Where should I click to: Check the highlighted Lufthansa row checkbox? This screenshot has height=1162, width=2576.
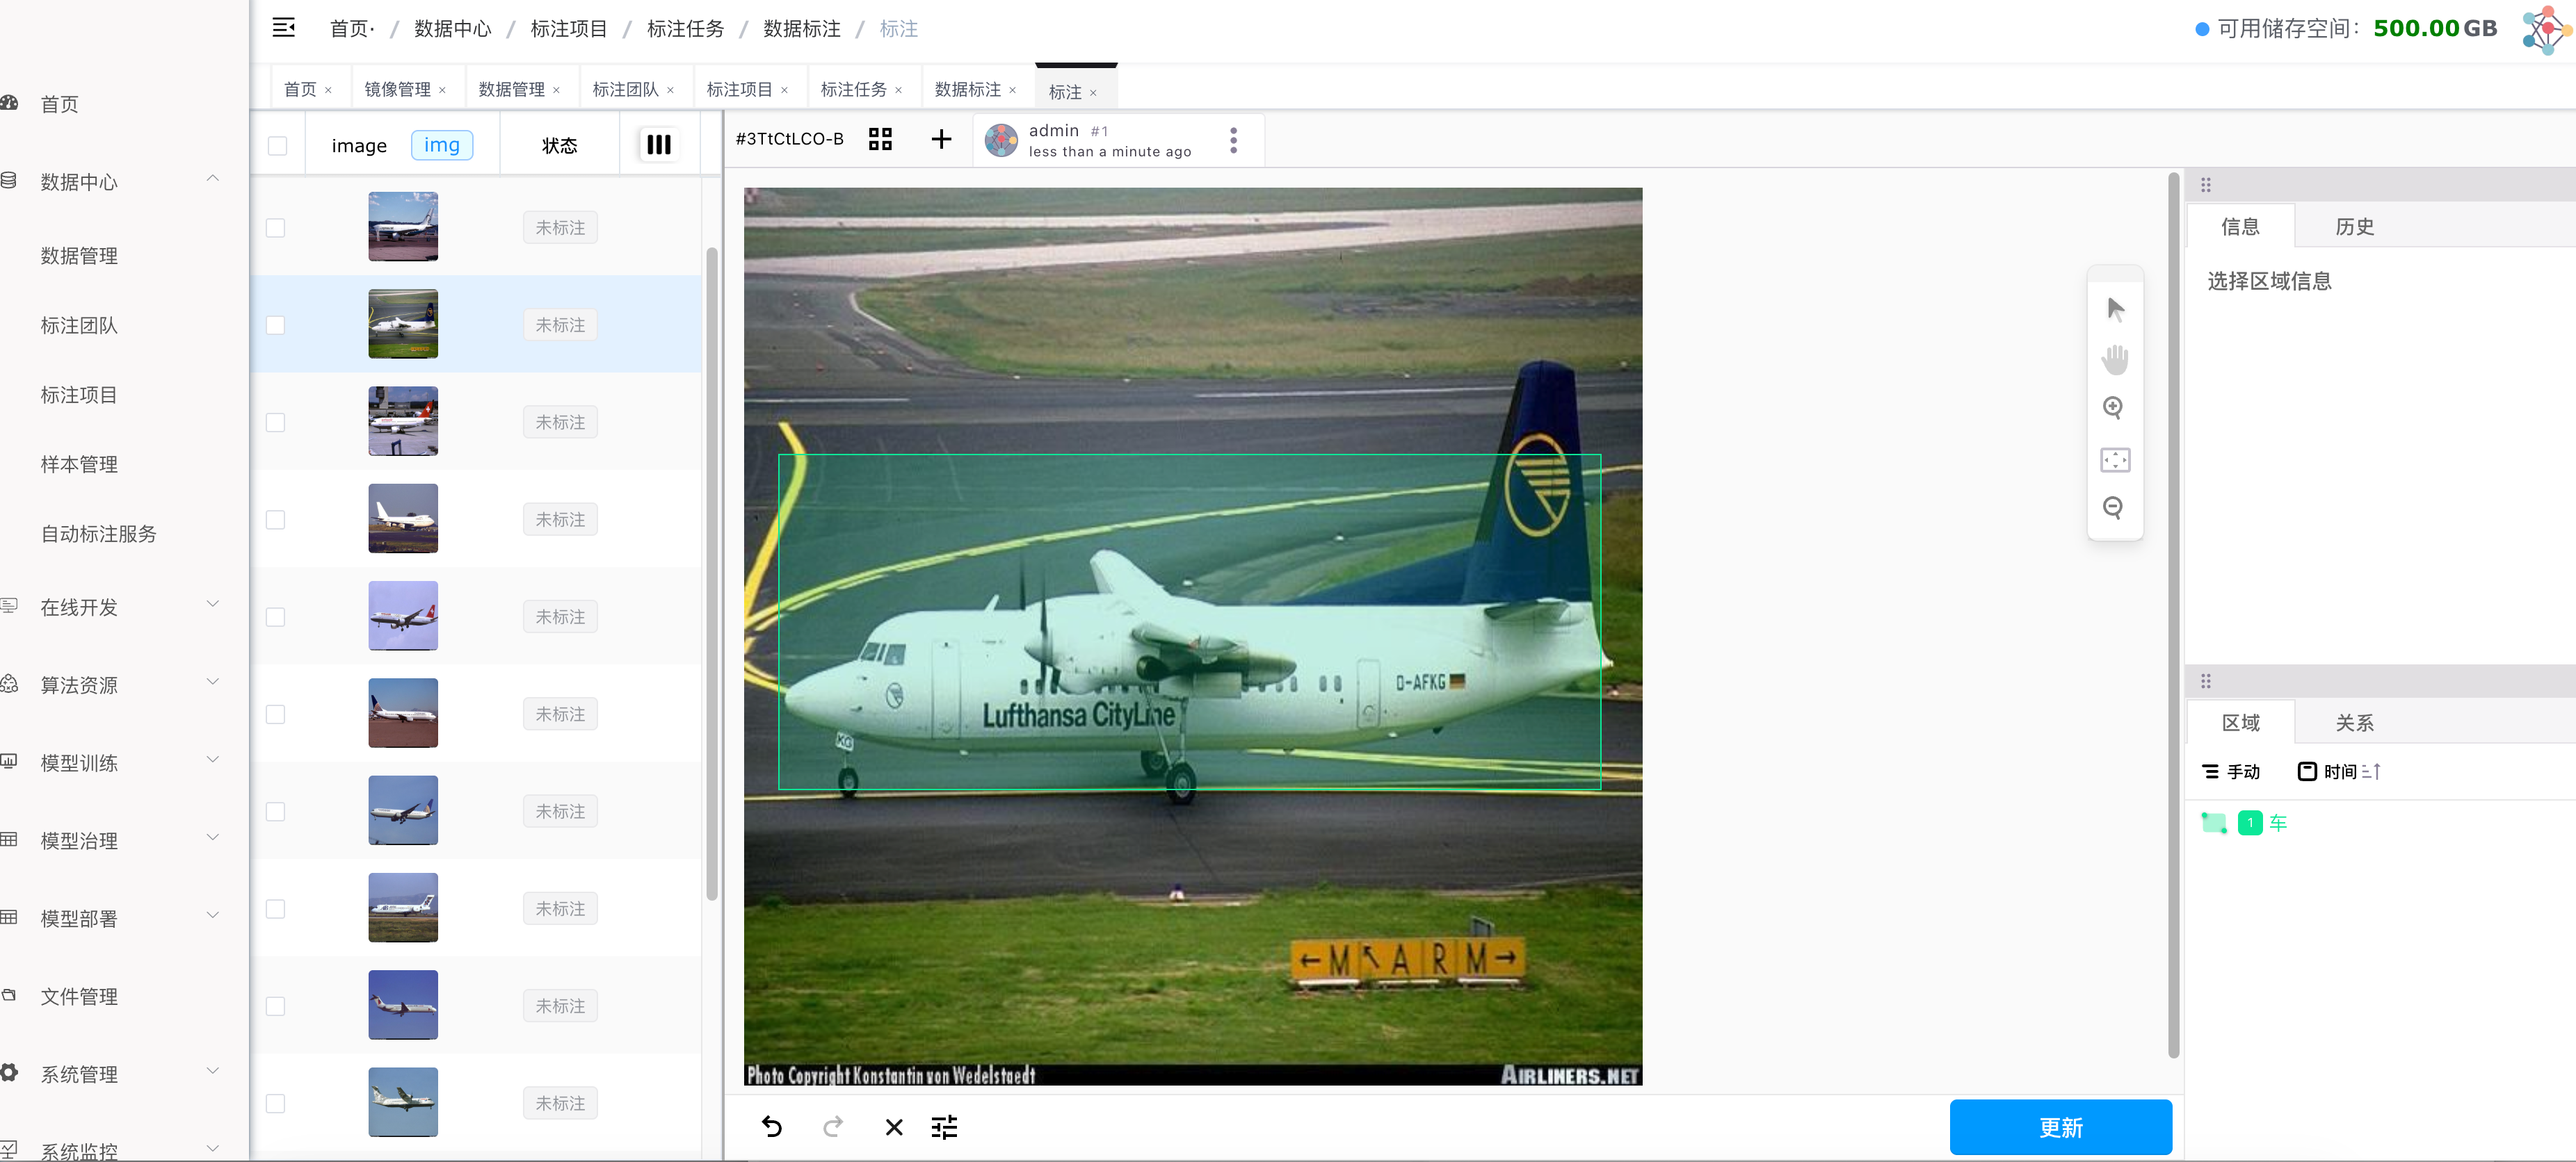[275, 326]
